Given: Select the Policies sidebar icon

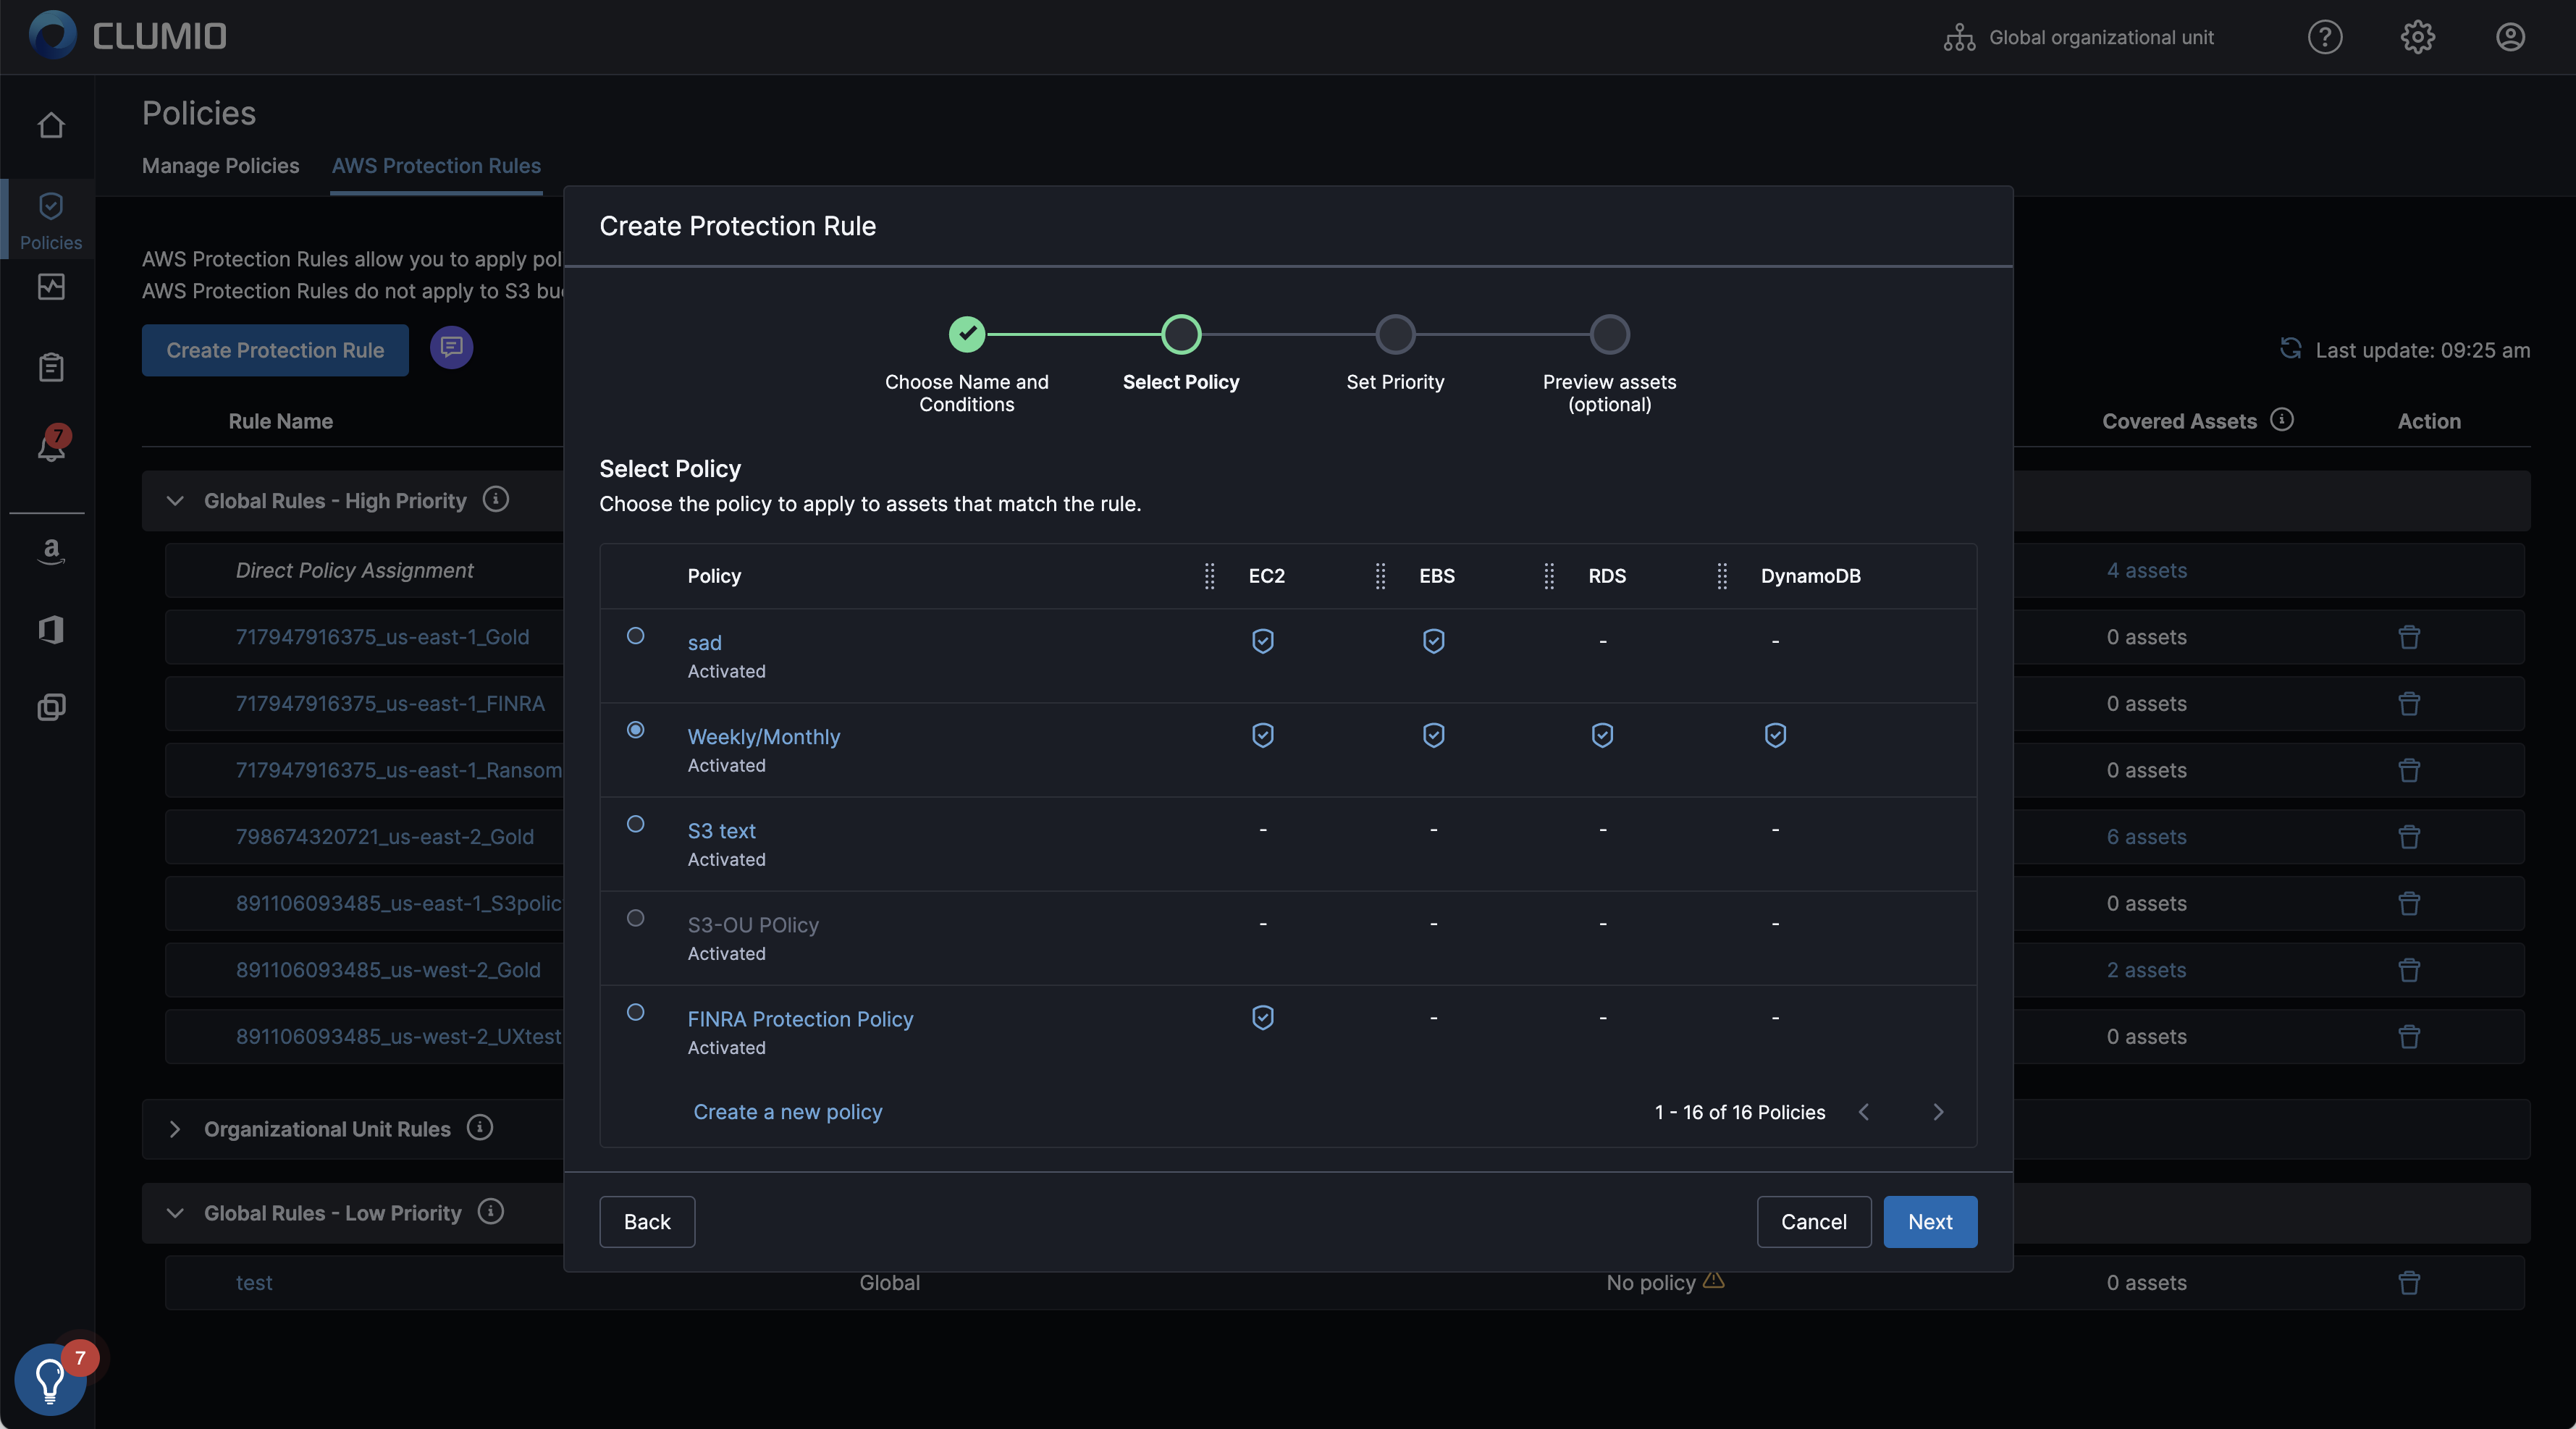Looking at the screenshot, I should (51, 220).
